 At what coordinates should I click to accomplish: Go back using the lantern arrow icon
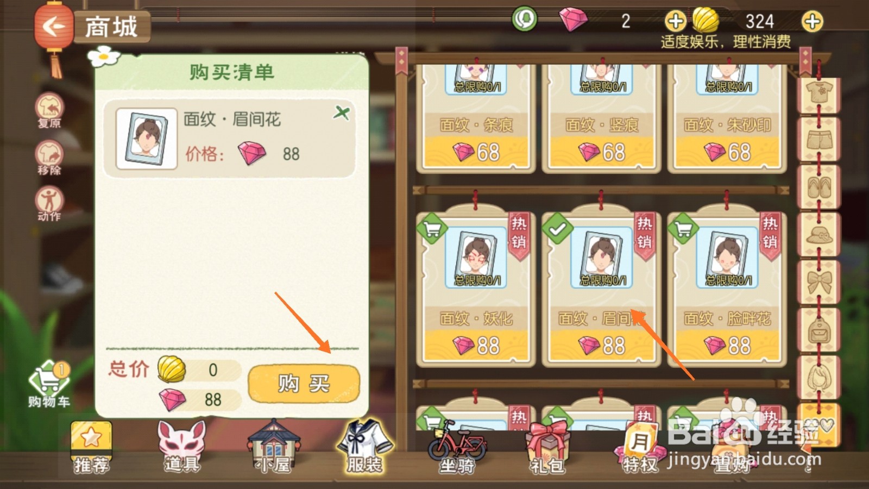tap(53, 27)
